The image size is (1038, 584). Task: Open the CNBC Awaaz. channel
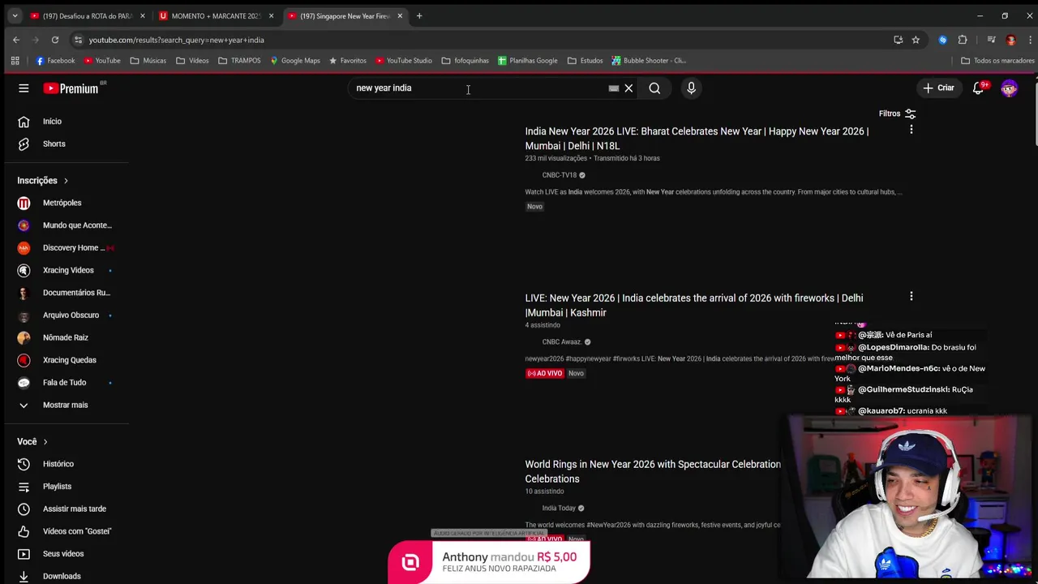click(x=562, y=342)
